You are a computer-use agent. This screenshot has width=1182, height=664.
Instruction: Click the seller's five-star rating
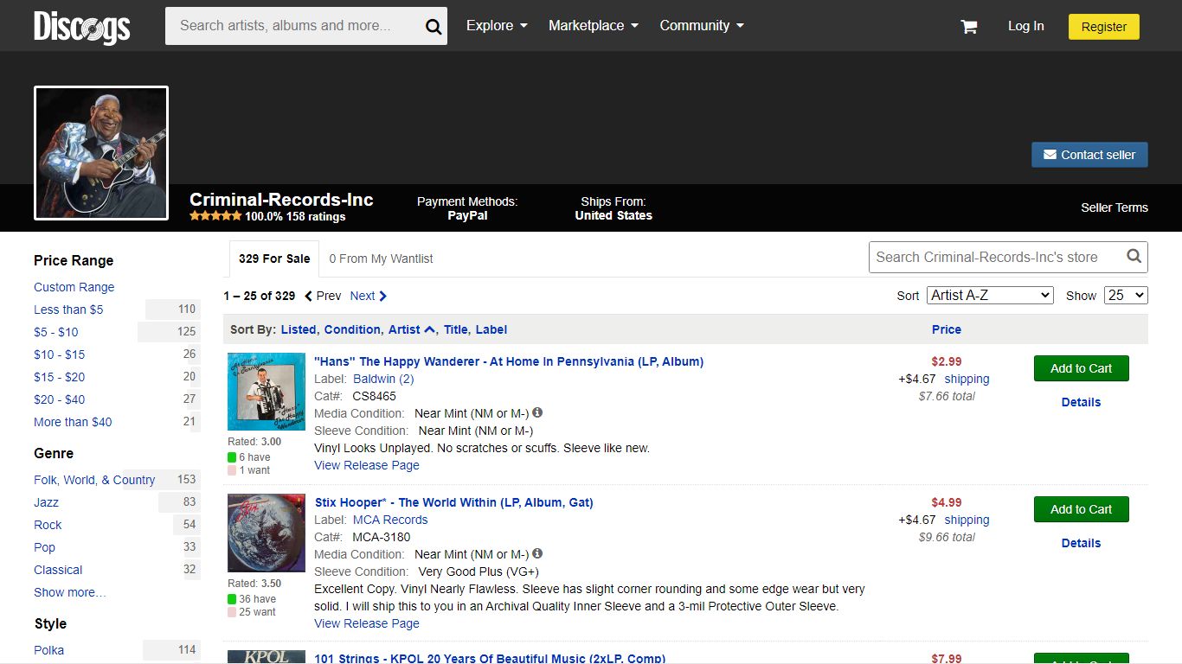pos(215,216)
